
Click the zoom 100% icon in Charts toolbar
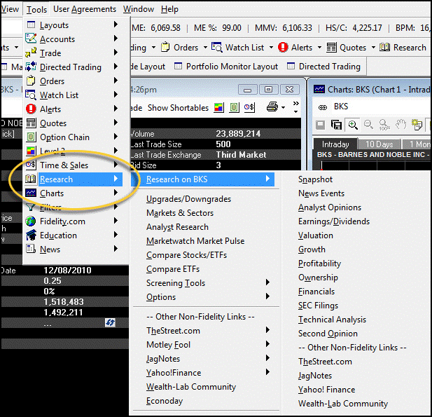384,125
